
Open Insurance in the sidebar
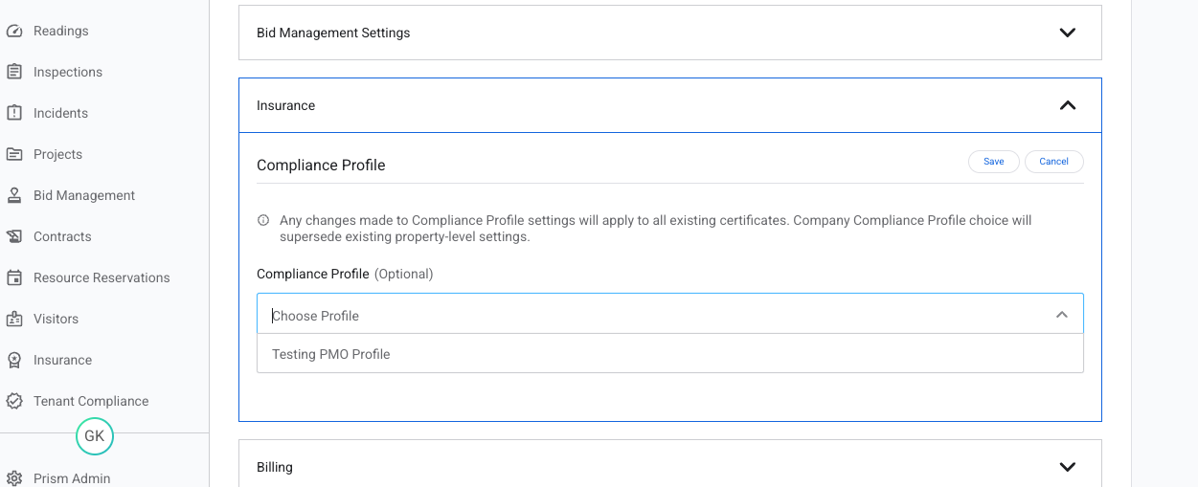coord(62,360)
